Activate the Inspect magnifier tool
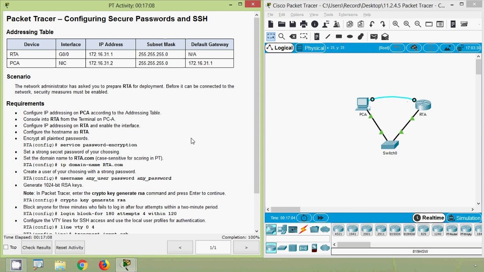484x272 pixels. pyautogui.click(x=282, y=36)
